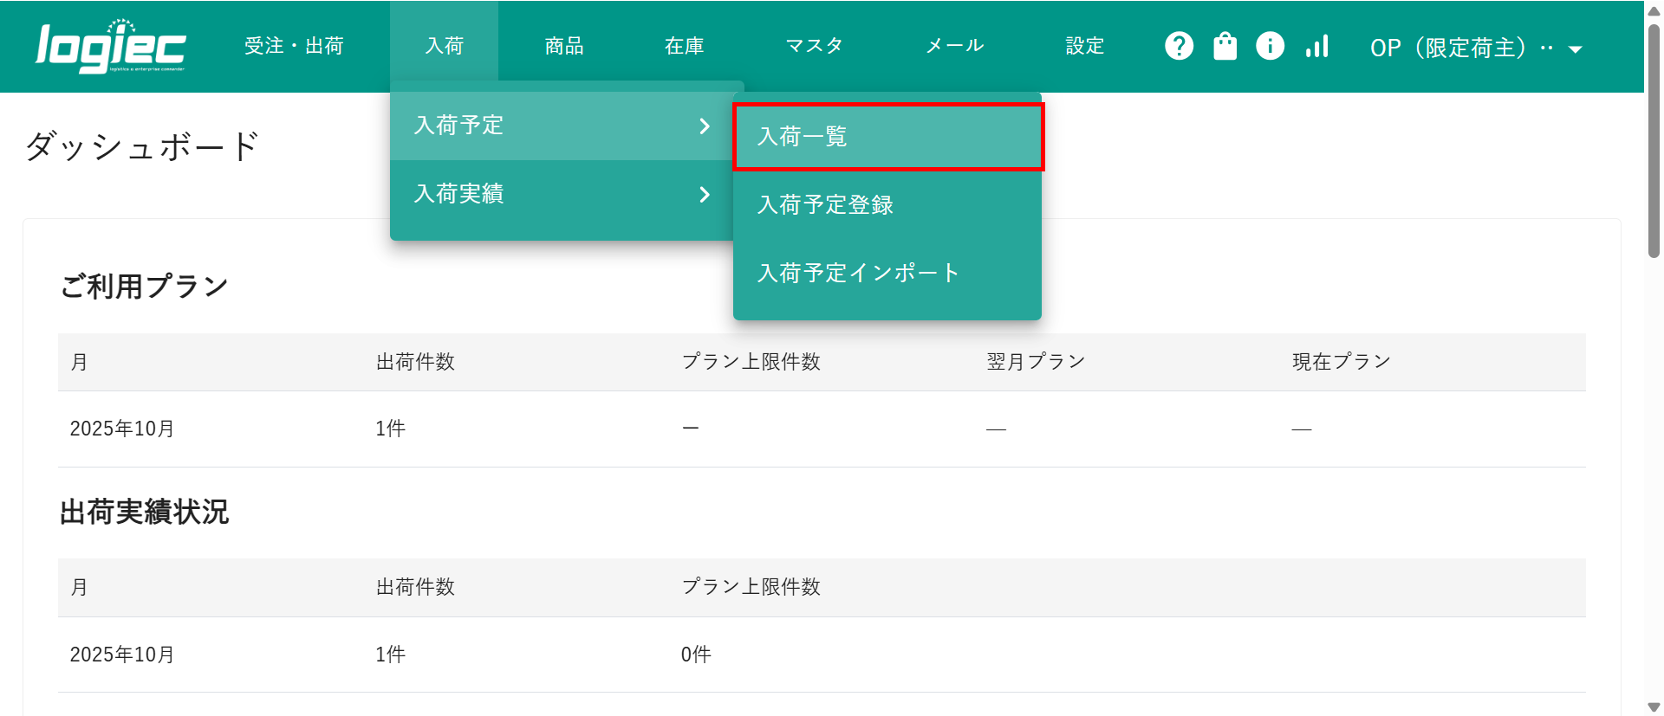
Task: Open the 受注・出荷 navigation menu
Action: [294, 46]
